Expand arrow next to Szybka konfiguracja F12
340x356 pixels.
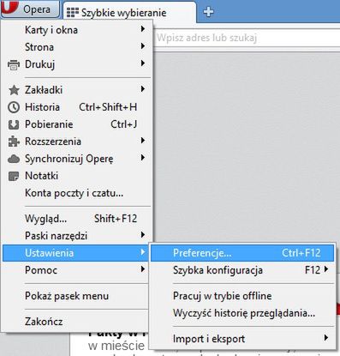click(326, 269)
